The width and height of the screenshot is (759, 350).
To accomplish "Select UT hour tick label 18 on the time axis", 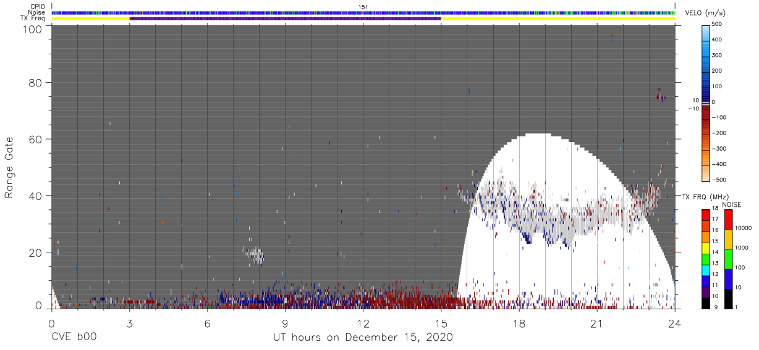I will 519,323.
